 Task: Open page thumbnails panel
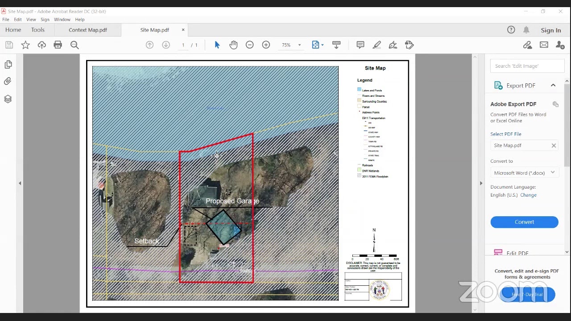coord(8,65)
